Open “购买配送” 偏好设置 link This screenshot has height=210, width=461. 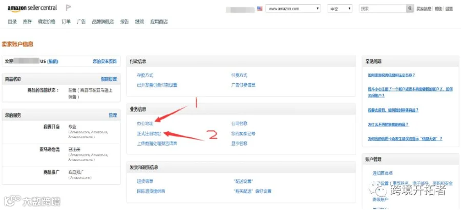[252, 191]
